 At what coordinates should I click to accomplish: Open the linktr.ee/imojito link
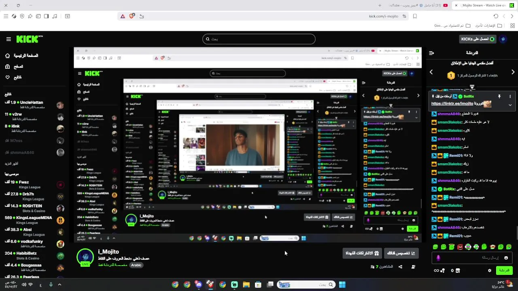click(452, 104)
